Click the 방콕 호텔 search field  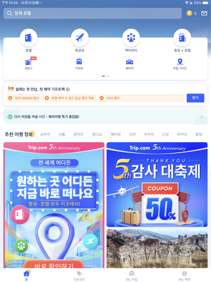point(93,13)
